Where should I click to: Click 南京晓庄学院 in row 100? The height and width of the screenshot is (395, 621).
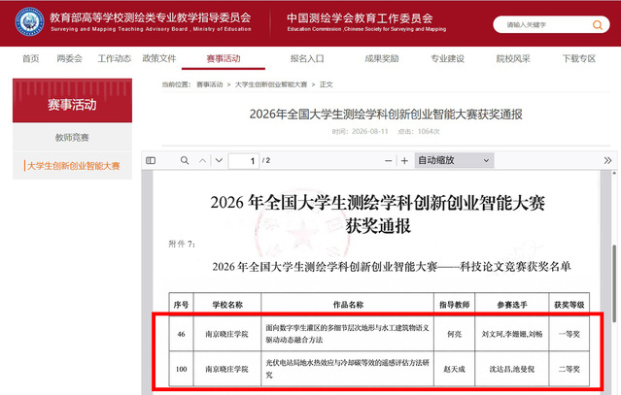(x=226, y=369)
